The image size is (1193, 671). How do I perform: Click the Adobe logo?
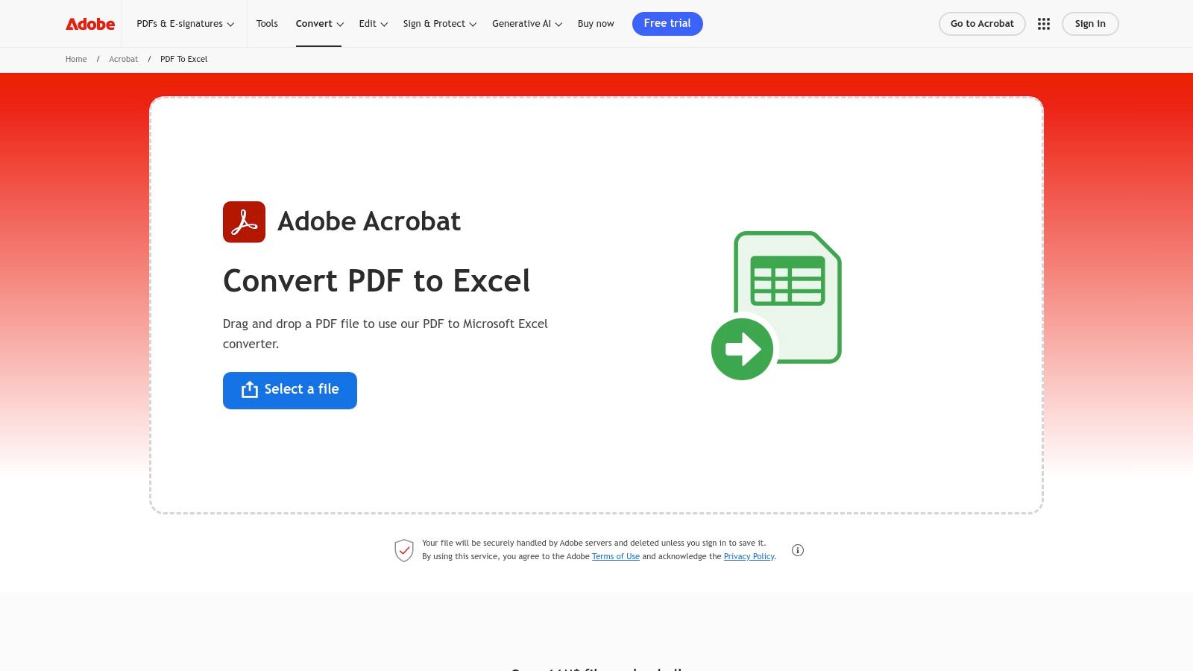(x=89, y=23)
